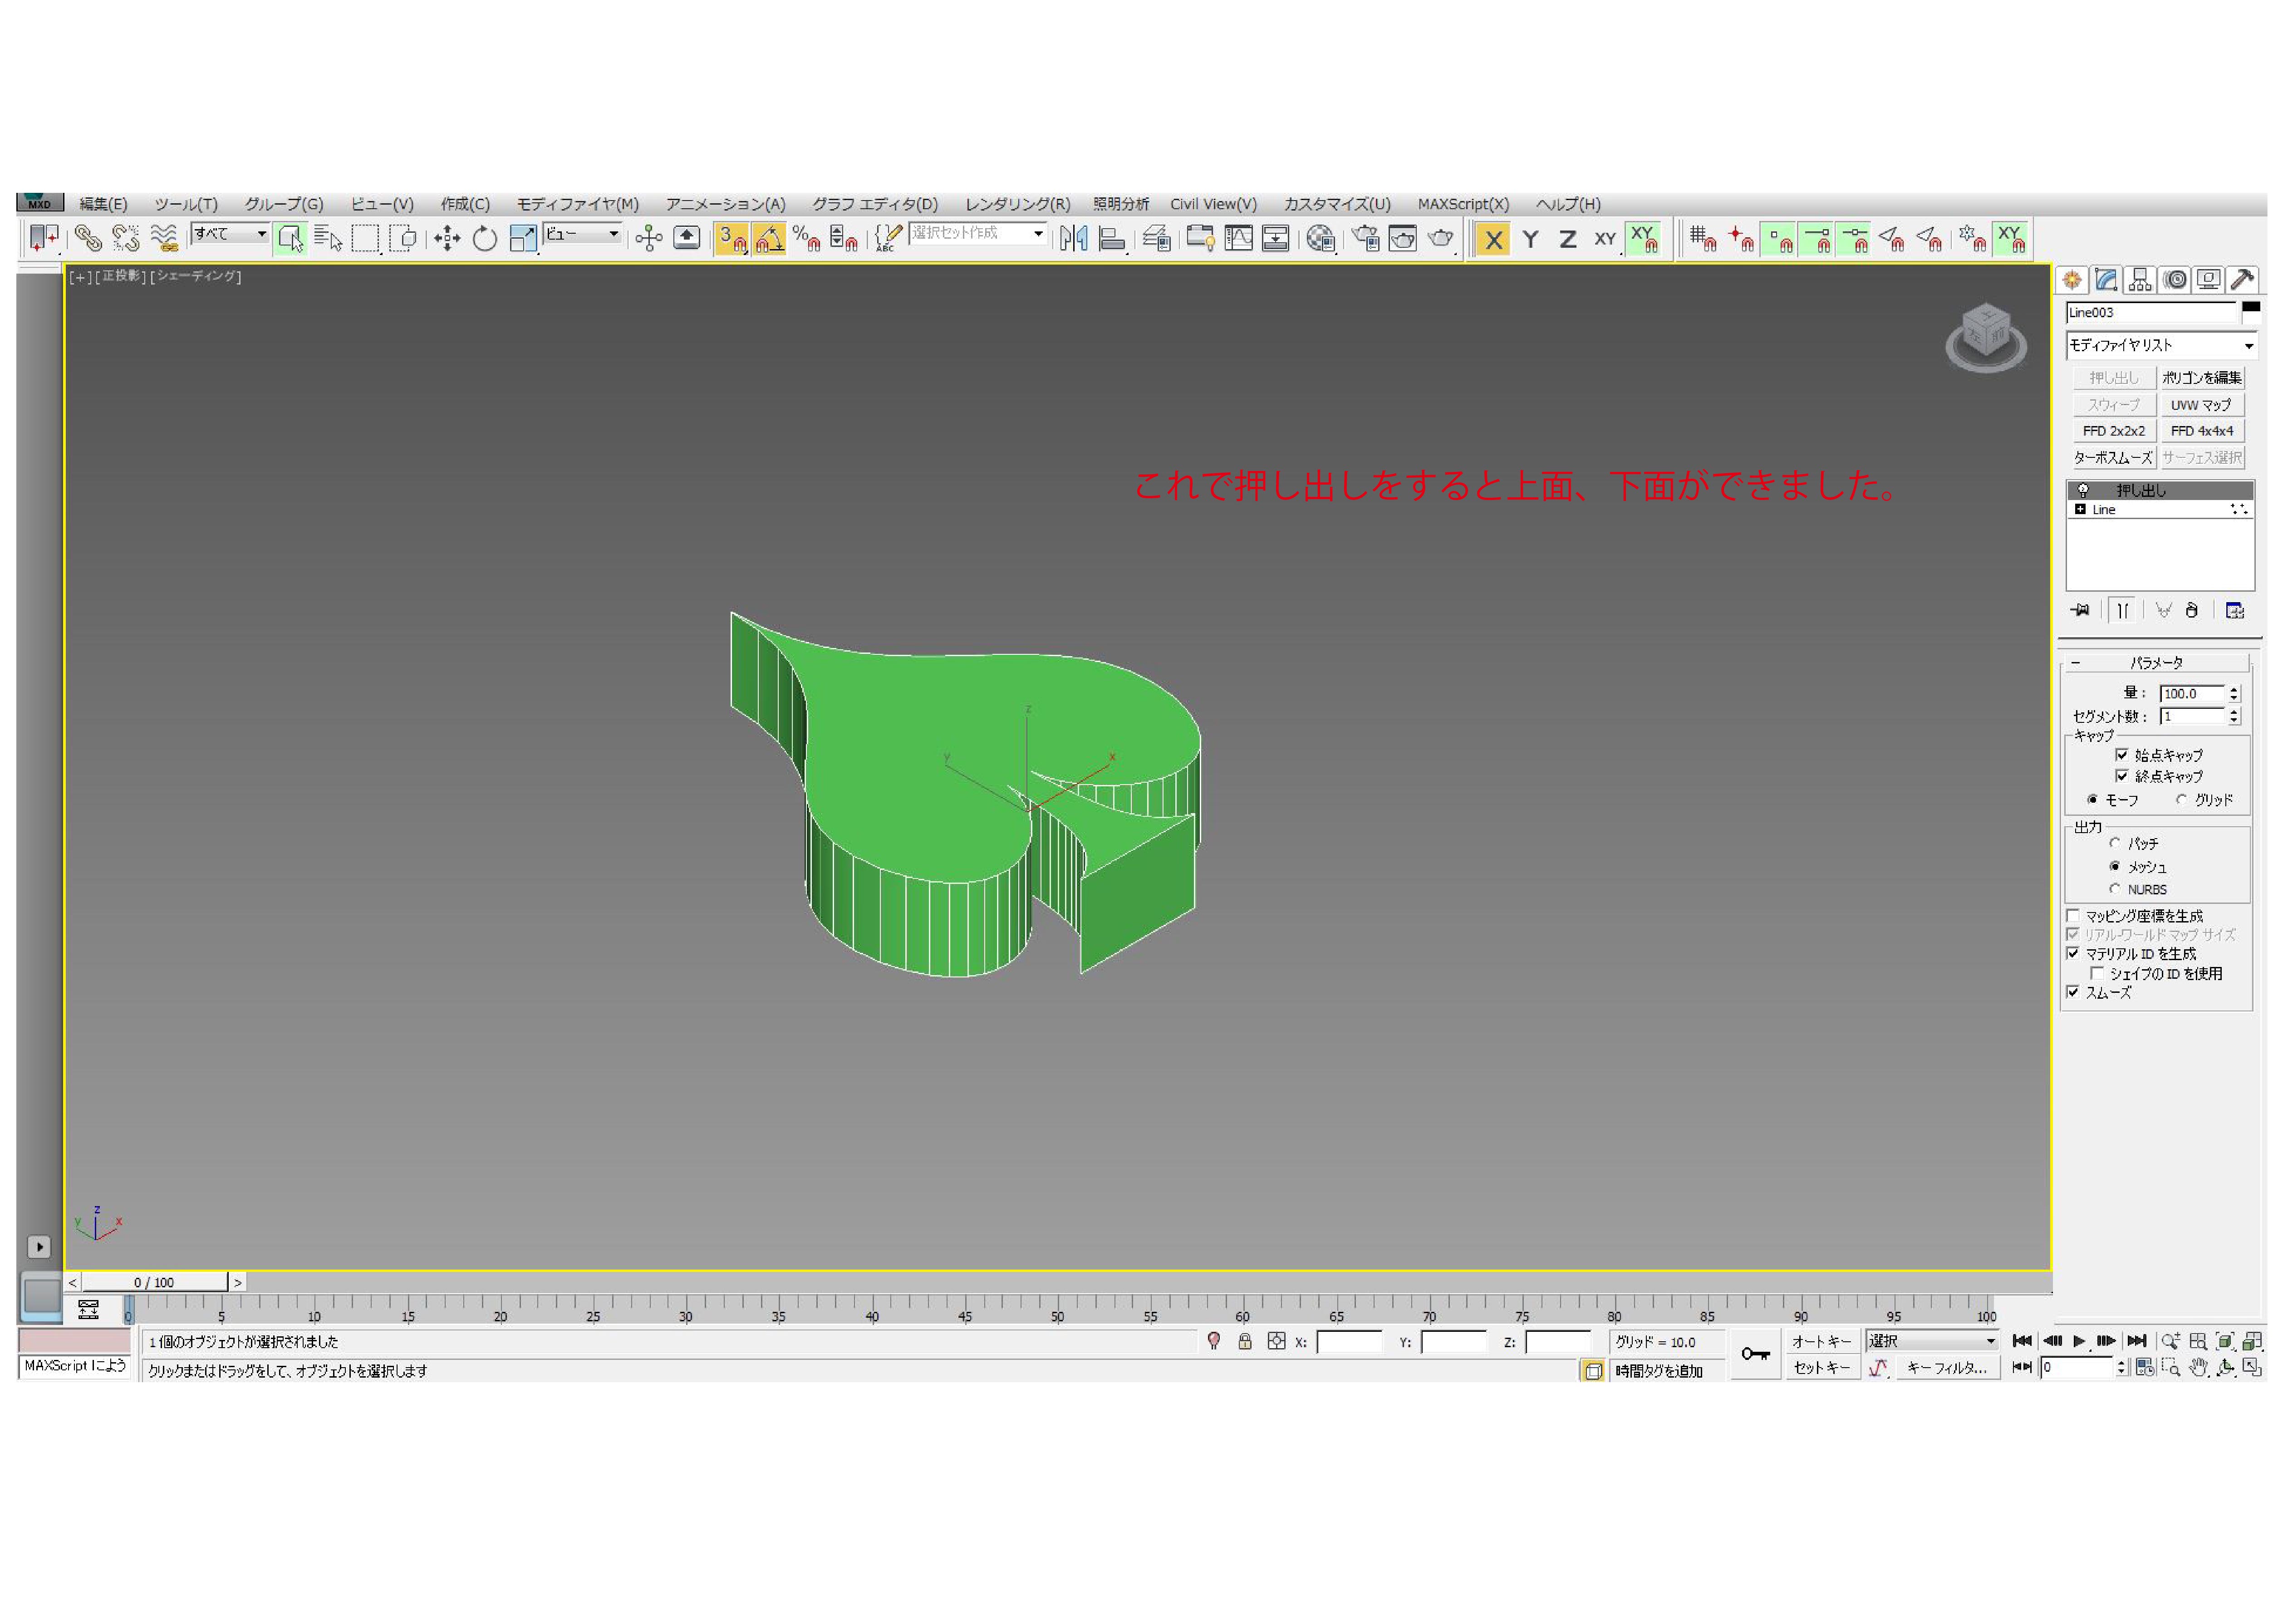Open the Hierarchy command panel tab
The image size is (2283, 1624).
pos(2139,280)
